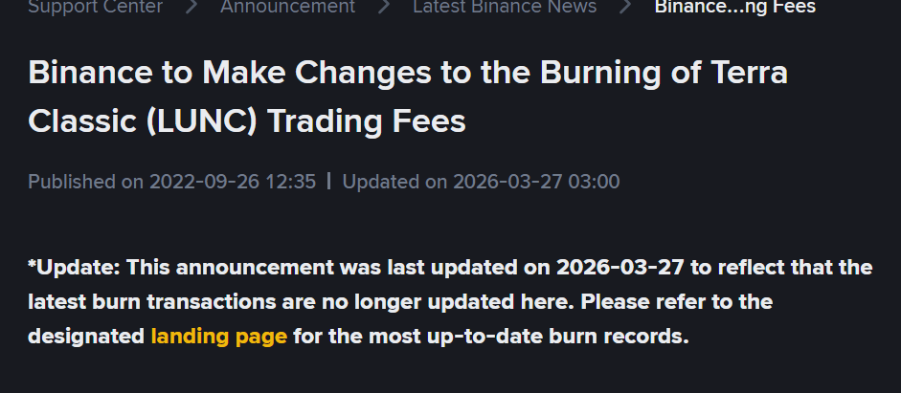The image size is (901, 393).
Task: Open the yellow 'landing page' link
Action: (x=218, y=338)
